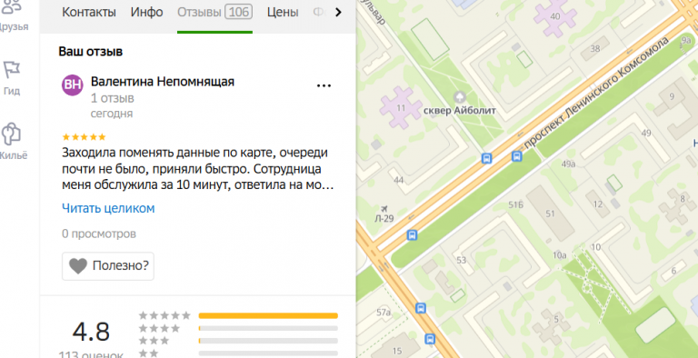Select building 53 on the map
The height and width of the screenshot is (358, 698).
[x=461, y=260]
